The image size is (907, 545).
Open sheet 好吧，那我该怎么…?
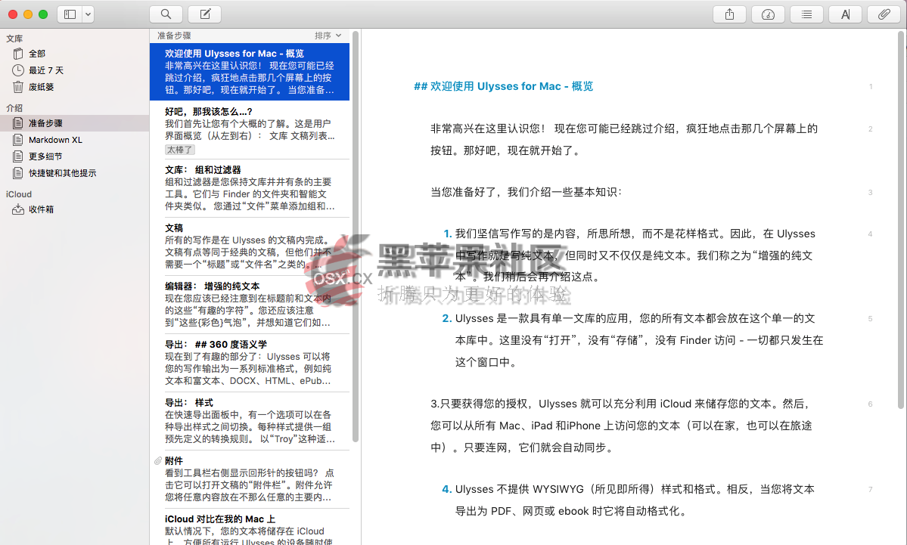tap(250, 130)
